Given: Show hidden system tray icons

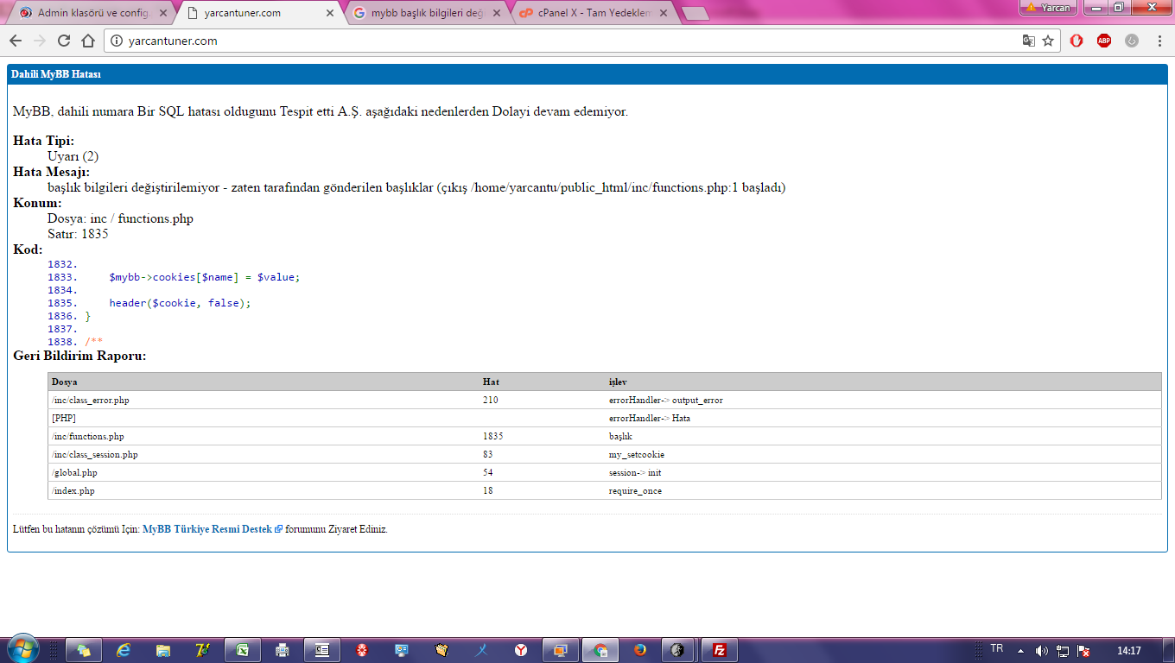Looking at the screenshot, I should pos(1020,651).
